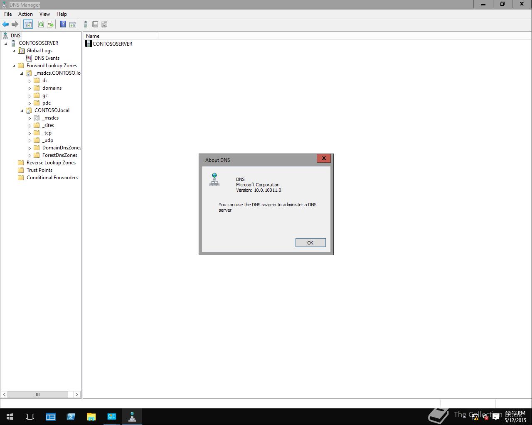
Task: Expand the _sites folder
Action: tap(30, 125)
